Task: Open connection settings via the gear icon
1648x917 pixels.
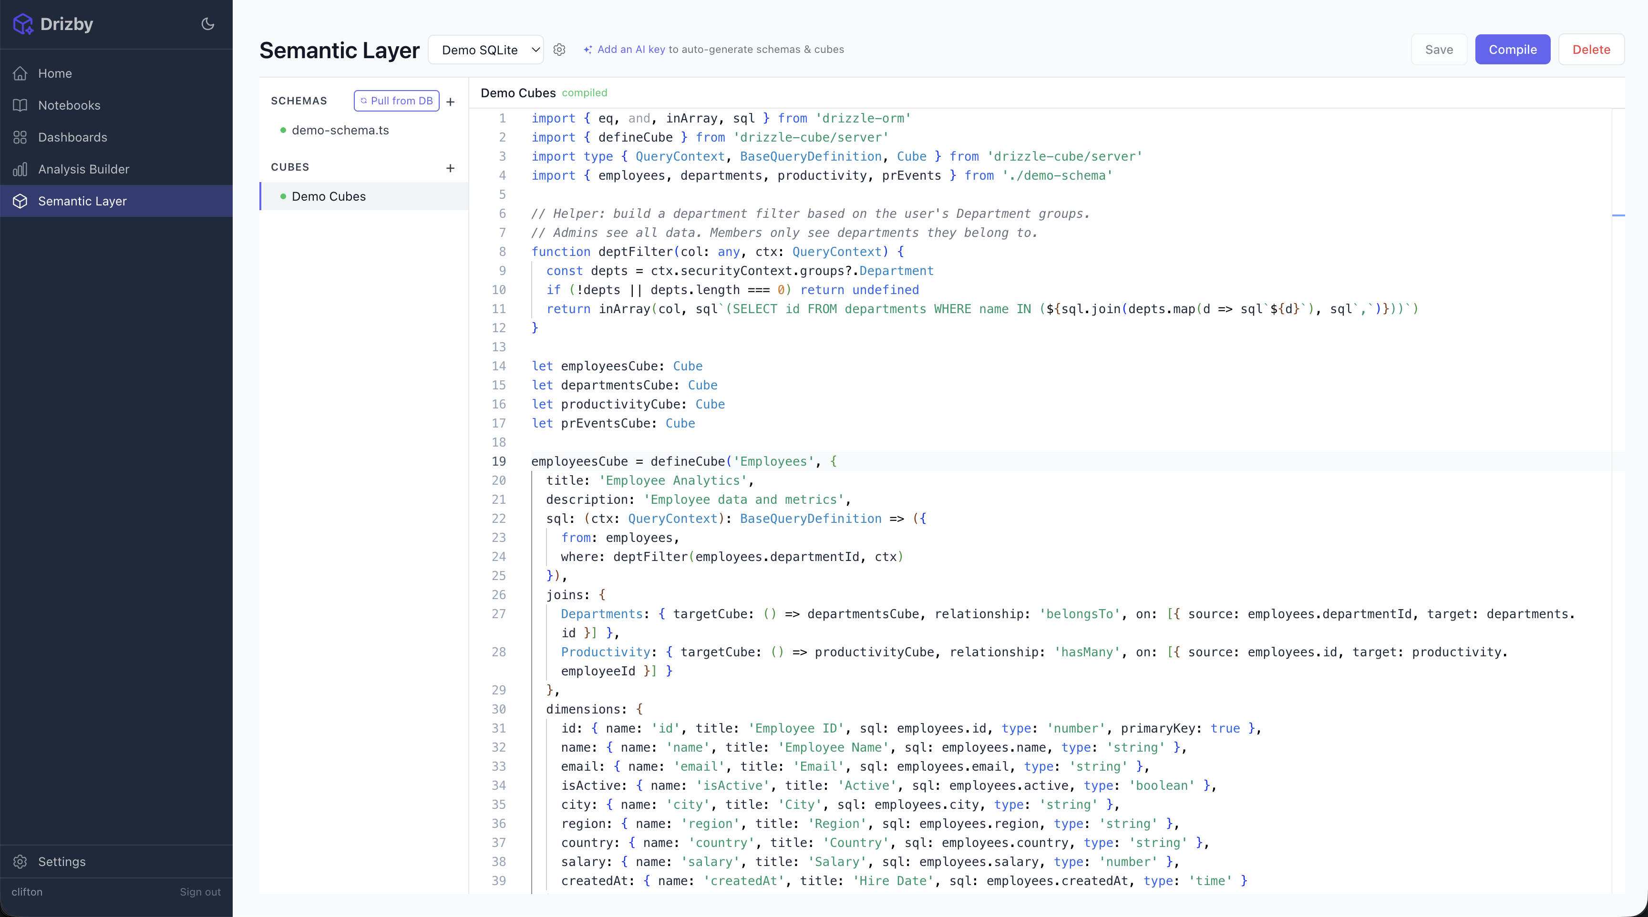Action: (x=559, y=49)
